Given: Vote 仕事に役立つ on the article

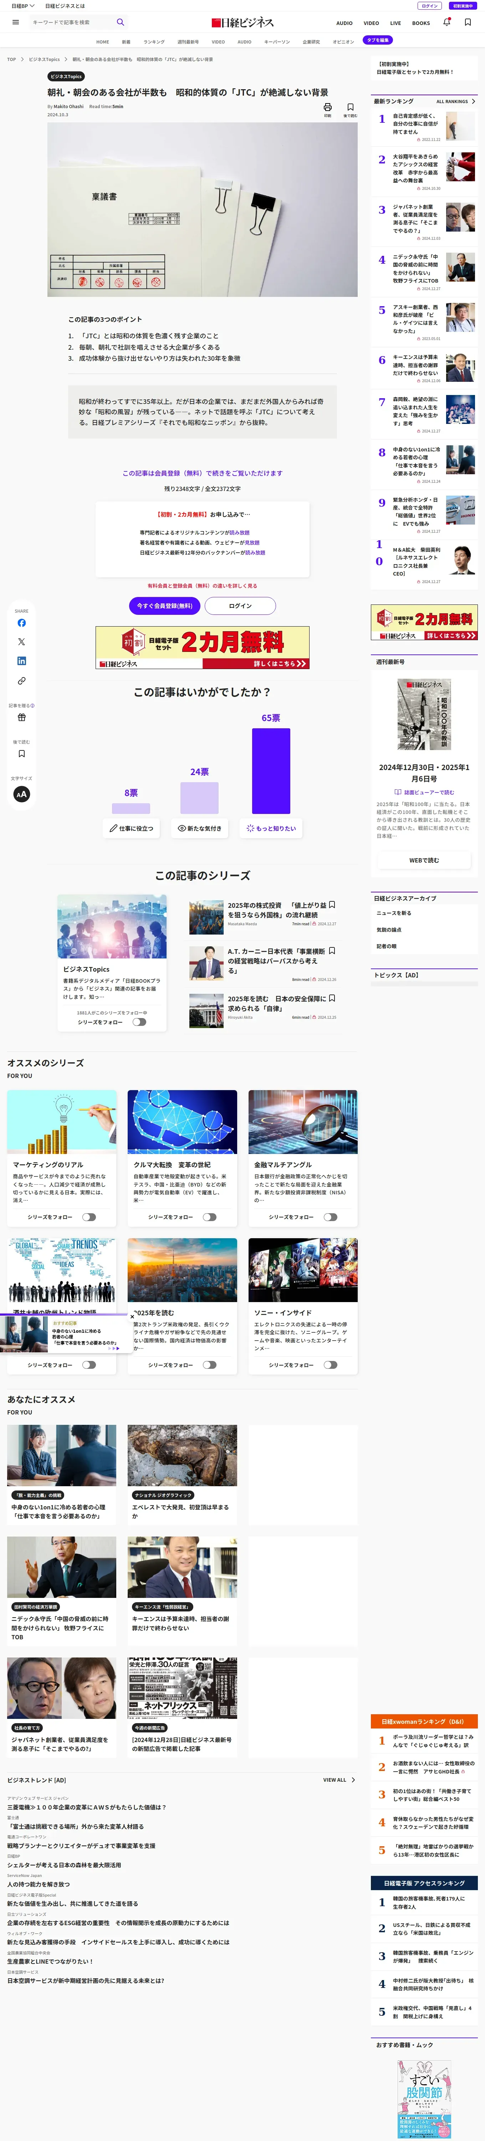Looking at the screenshot, I should click(131, 829).
